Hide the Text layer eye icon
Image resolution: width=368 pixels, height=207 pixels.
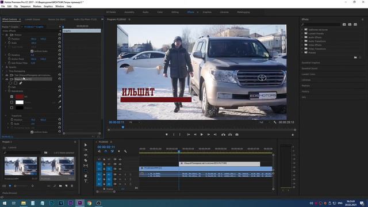7,75
